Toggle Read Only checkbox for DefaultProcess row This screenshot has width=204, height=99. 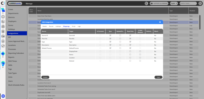click(x=130, y=48)
